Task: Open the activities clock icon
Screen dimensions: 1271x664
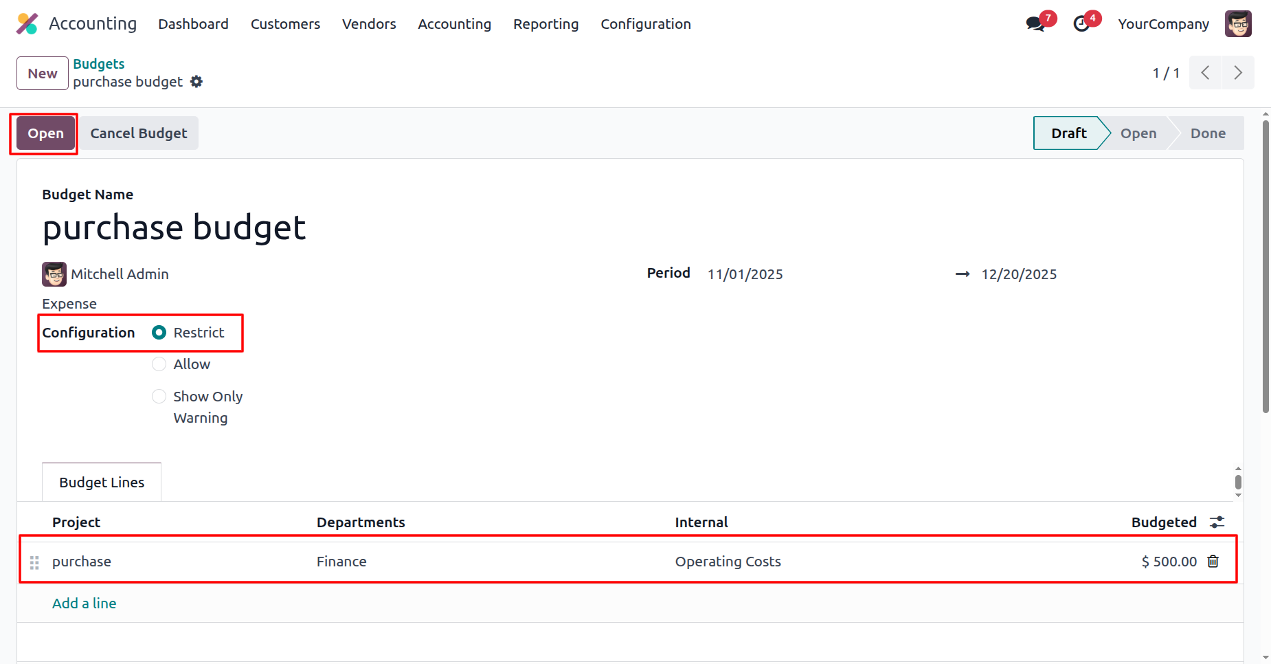Action: coord(1081,24)
